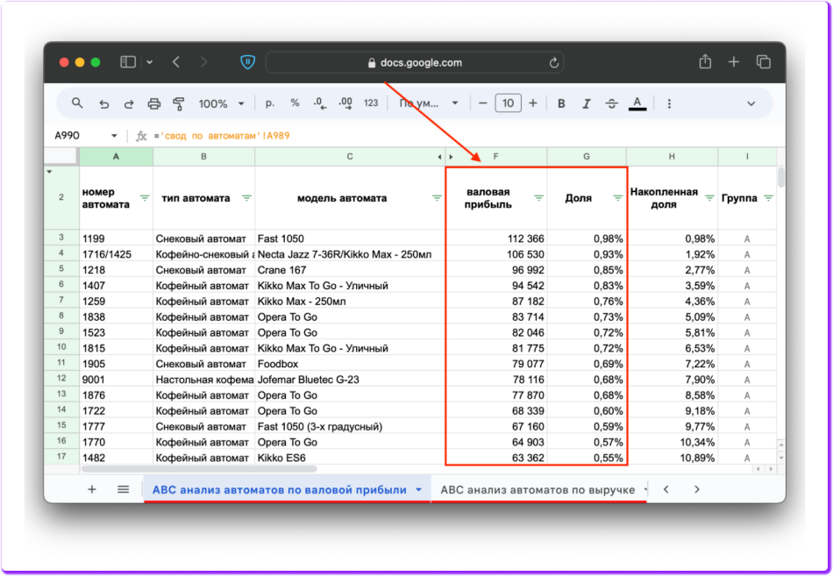Open filter for тип автомата column
The image size is (833, 576).
point(246,198)
